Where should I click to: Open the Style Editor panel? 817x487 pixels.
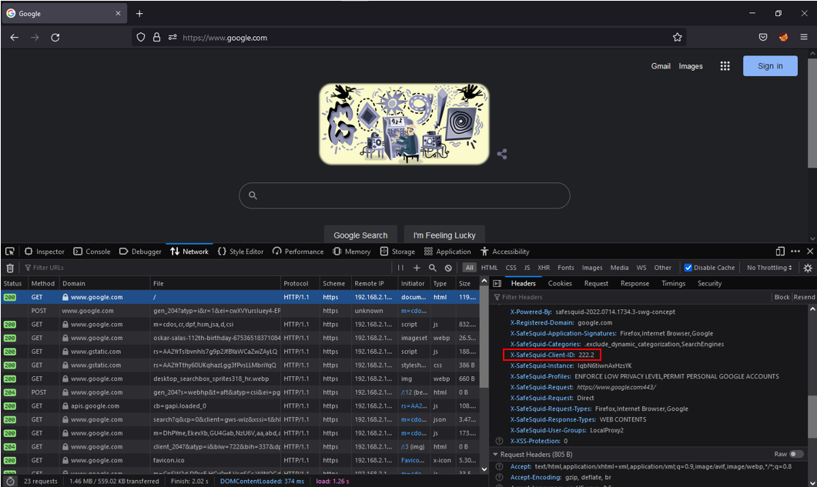(240, 252)
